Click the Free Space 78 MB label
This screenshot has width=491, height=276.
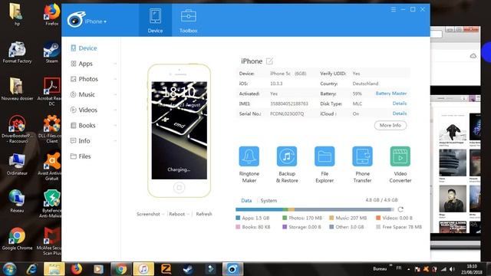coord(402,227)
